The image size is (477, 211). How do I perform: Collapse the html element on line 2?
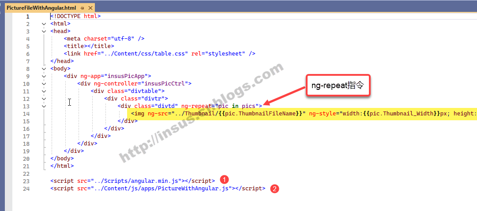[x=44, y=24]
